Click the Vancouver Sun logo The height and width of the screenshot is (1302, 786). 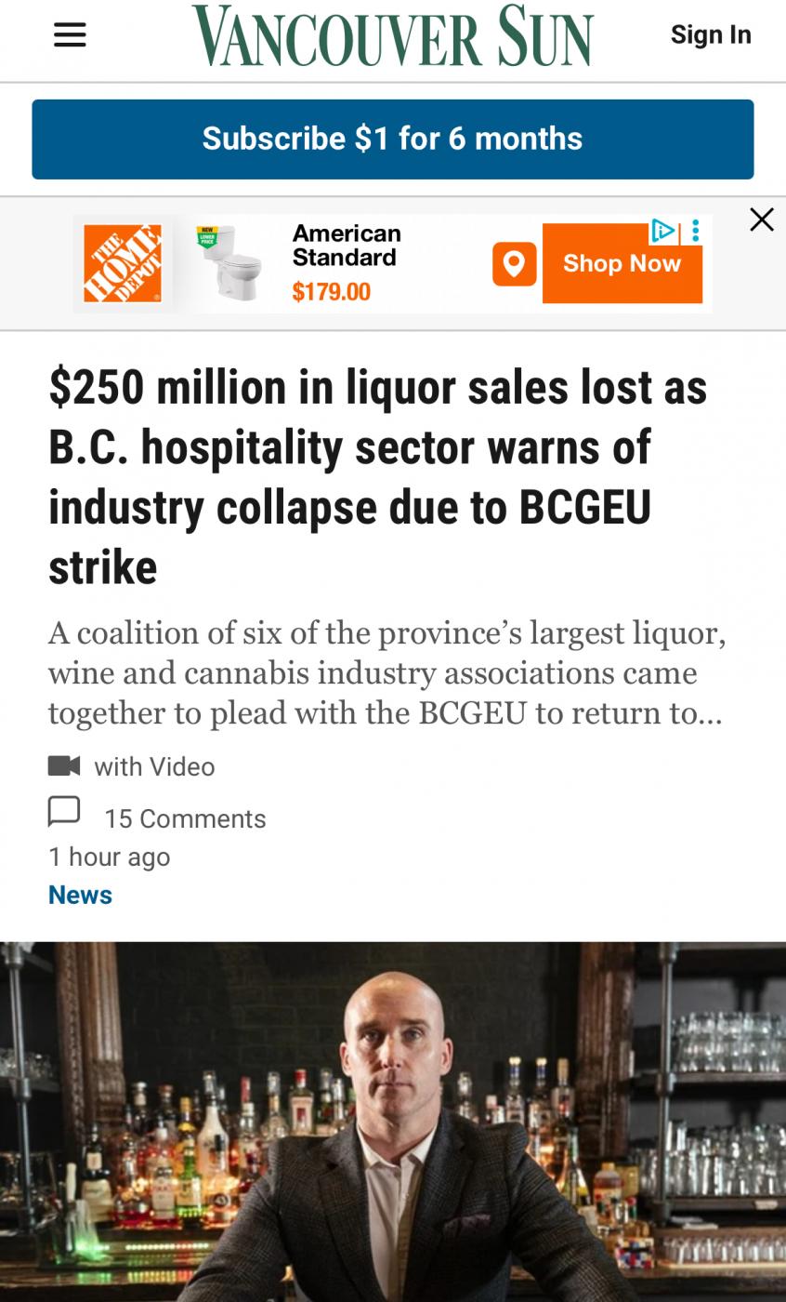[392, 35]
